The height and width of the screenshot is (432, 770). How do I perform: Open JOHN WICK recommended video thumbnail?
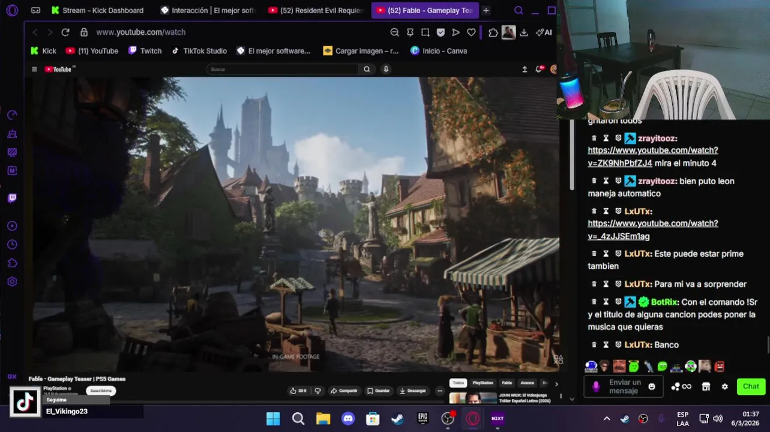tap(473, 398)
